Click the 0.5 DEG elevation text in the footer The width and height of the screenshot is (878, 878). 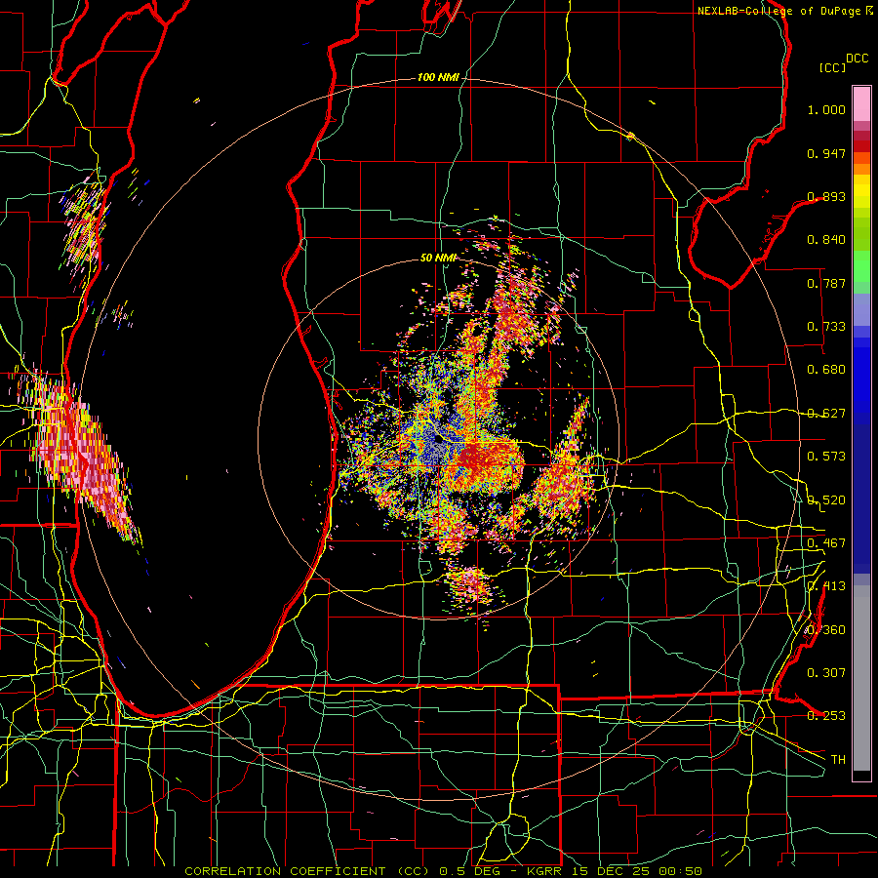coord(470,871)
